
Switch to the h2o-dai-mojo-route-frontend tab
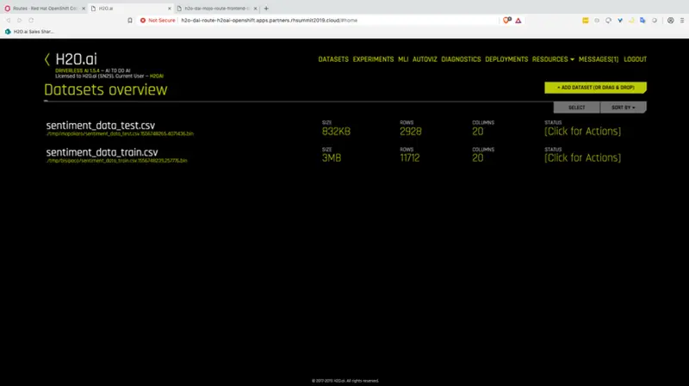point(217,9)
